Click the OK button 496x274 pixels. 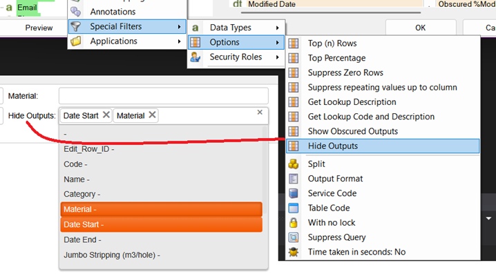pyautogui.click(x=421, y=28)
